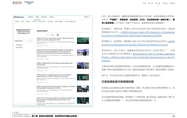Open the Global Lighthouse Factory link
Viewport: 187px width, 118px height.
click(x=138, y=57)
